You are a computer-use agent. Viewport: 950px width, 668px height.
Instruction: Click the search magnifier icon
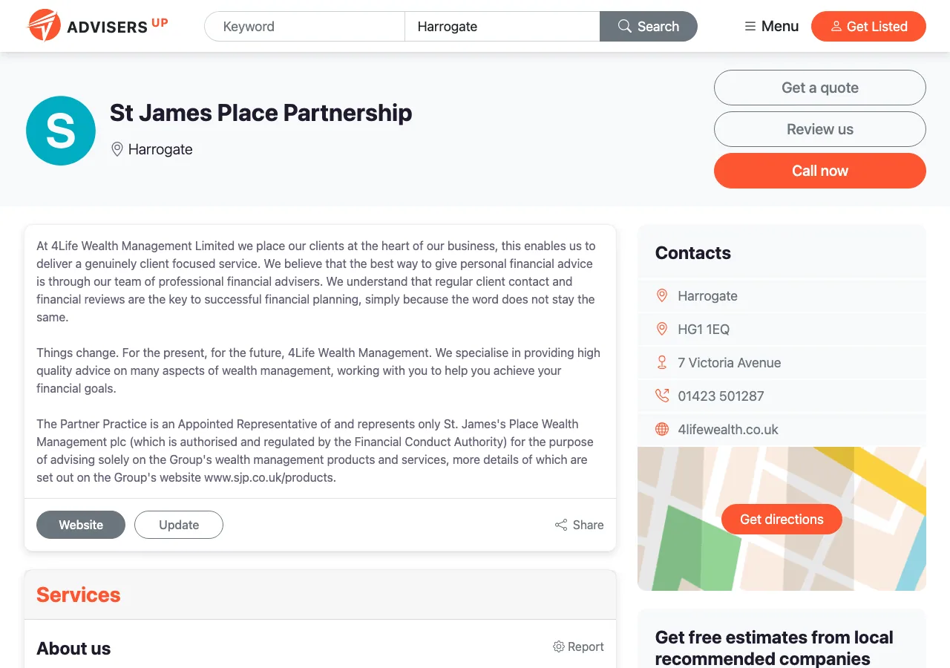[624, 26]
